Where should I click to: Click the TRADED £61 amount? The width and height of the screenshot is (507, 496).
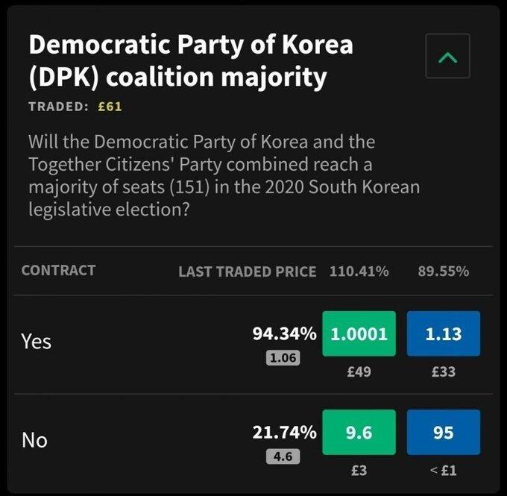(x=110, y=106)
